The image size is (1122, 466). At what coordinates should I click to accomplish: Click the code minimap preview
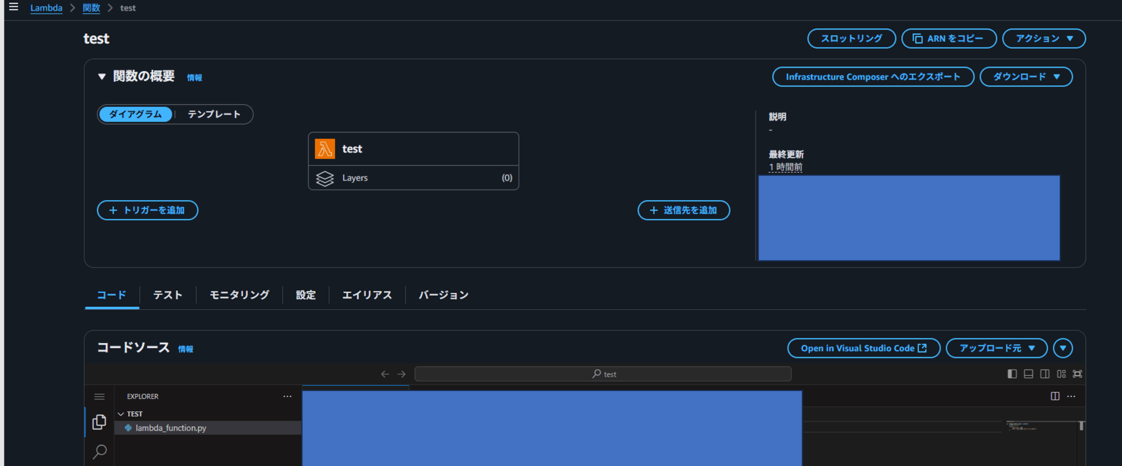coord(1023,426)
